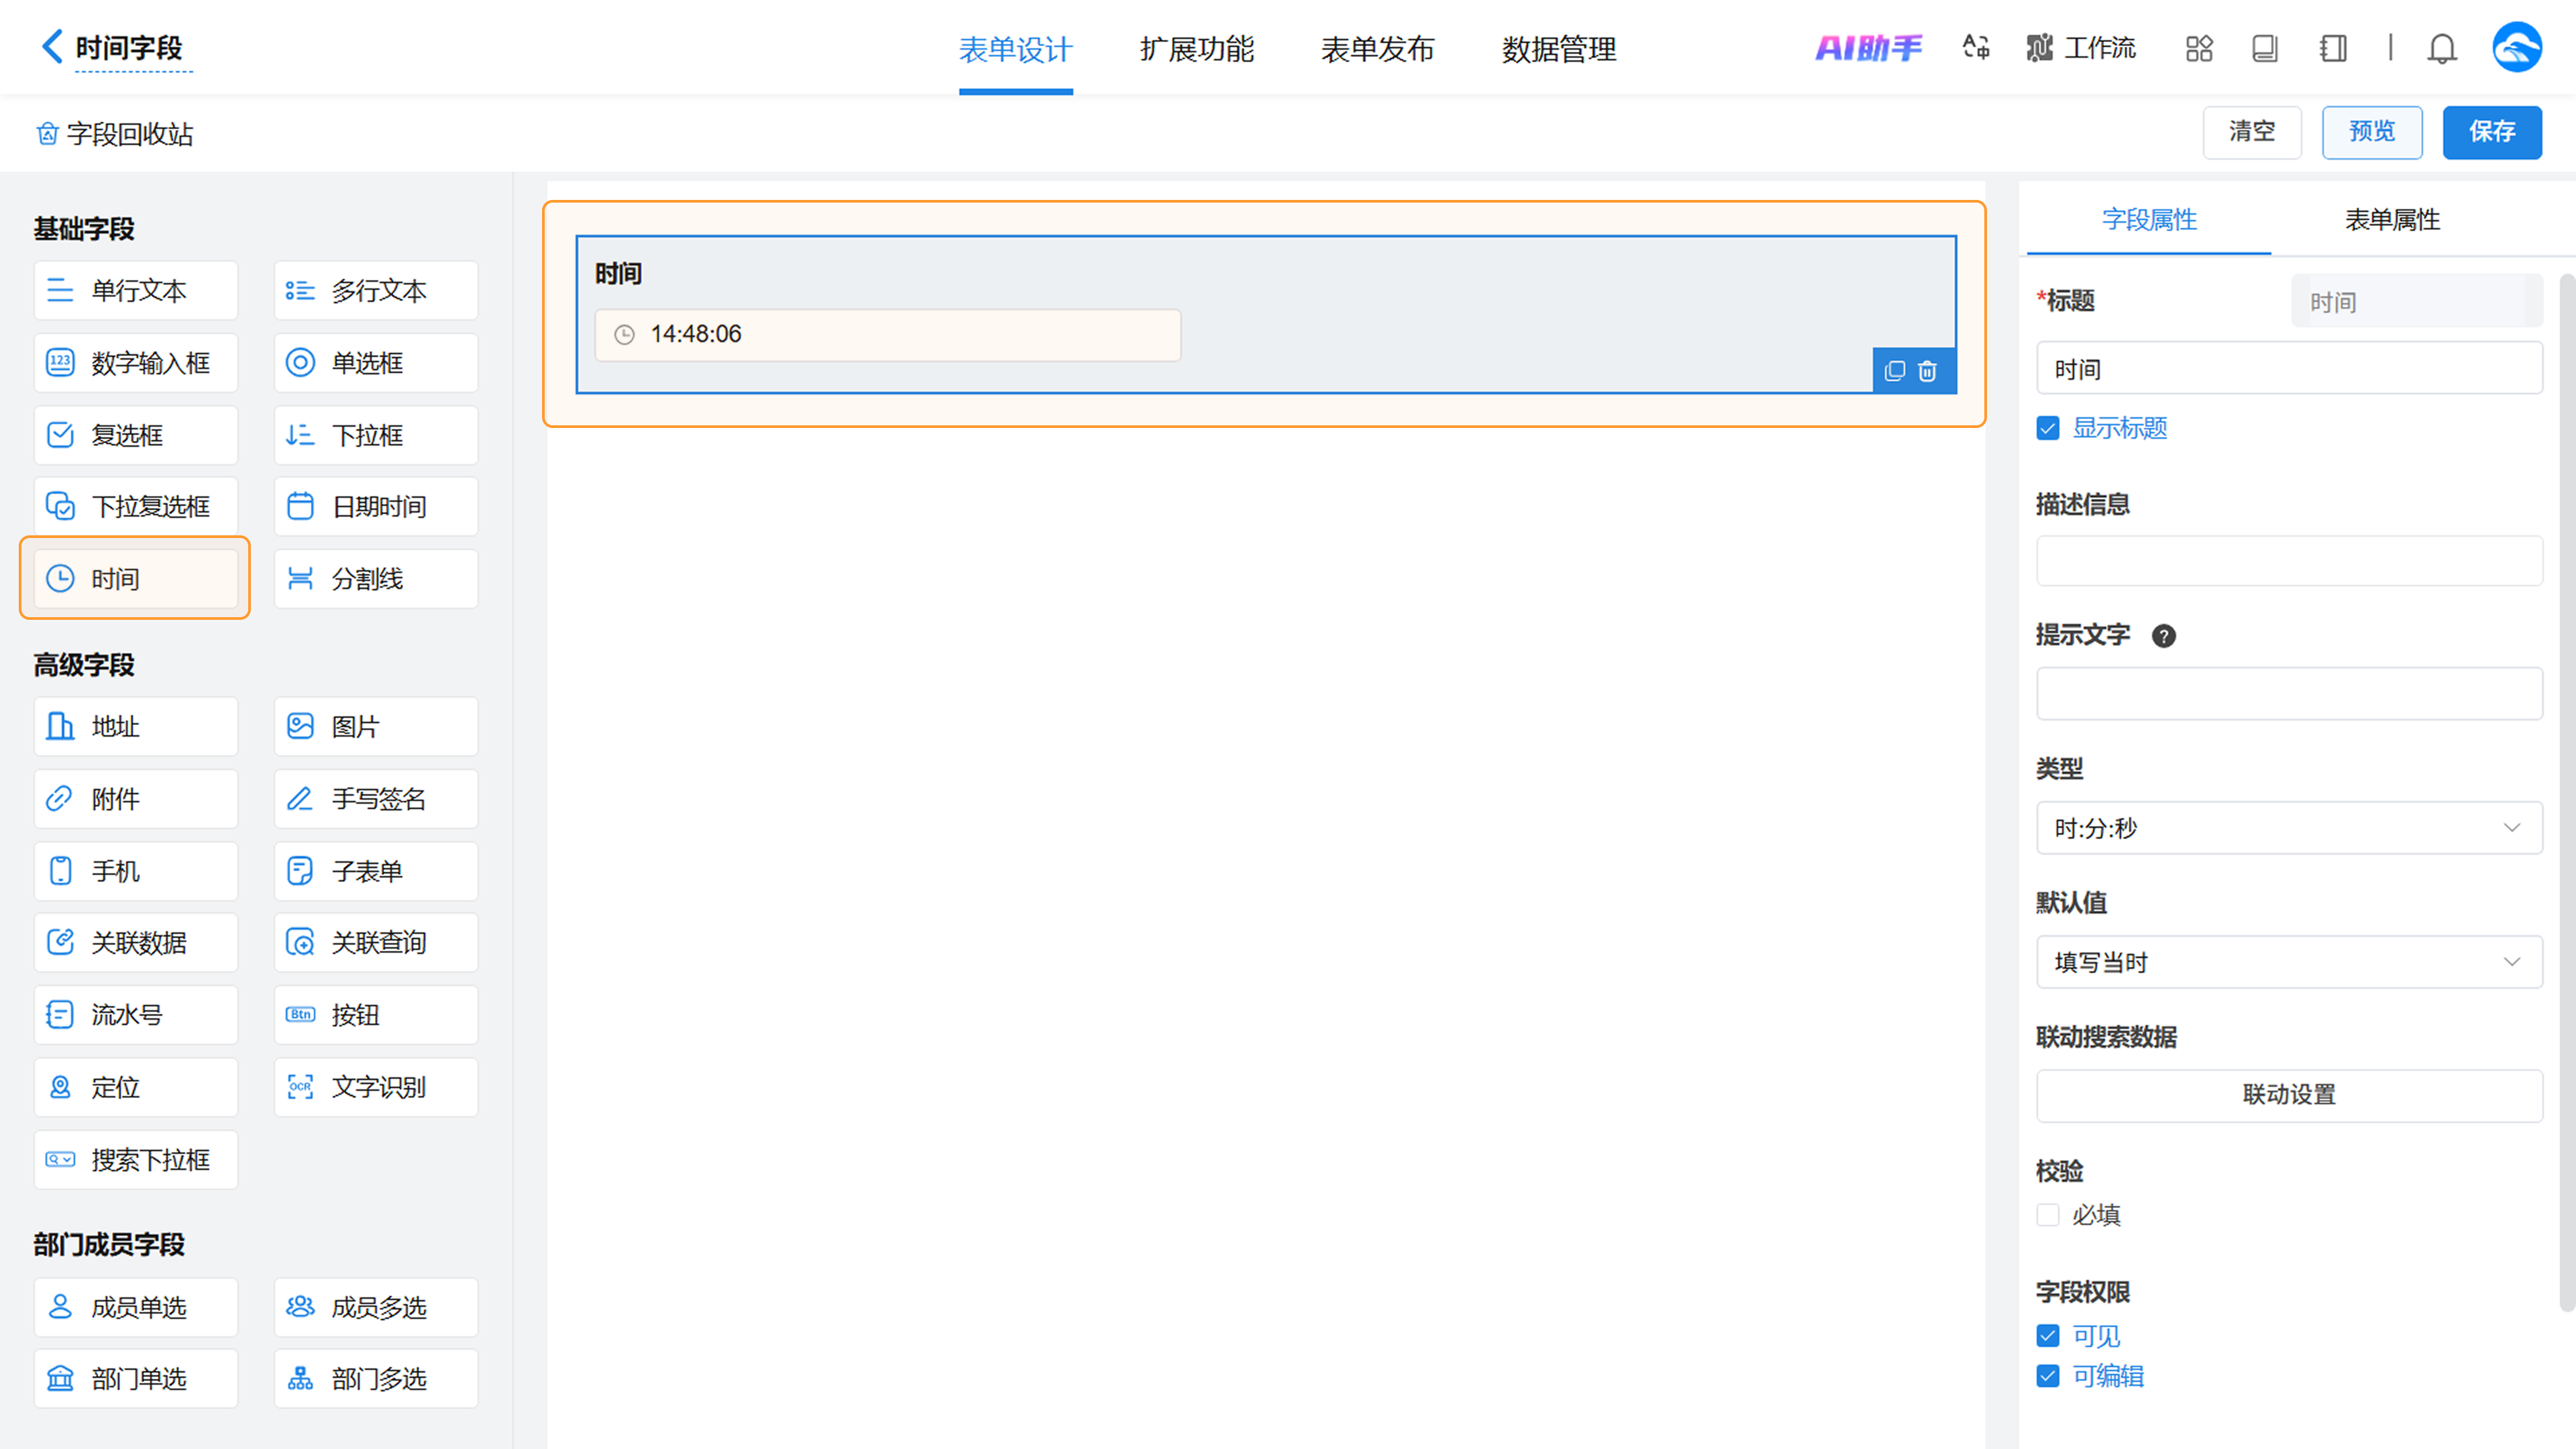Switch to 表单发布 tab
The width and height of the screenshot is (2576, 1449).
click(x=1377, y=49)
